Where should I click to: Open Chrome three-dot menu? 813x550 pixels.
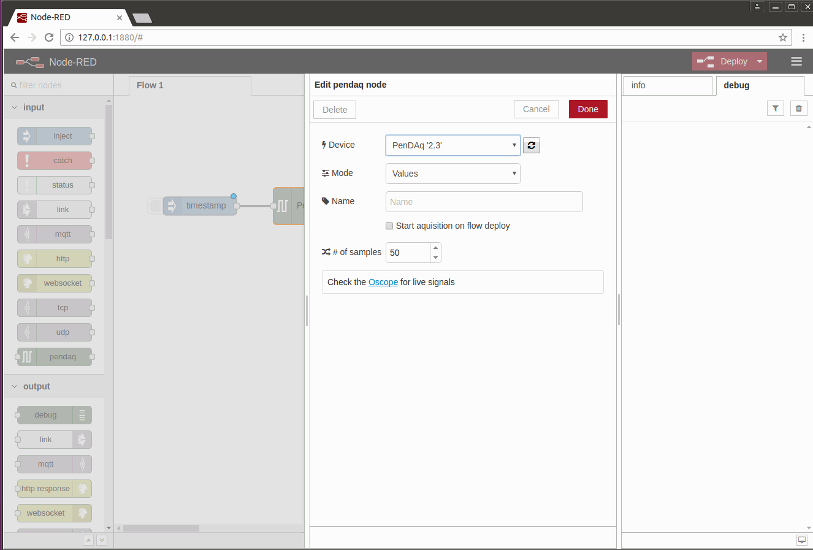click(x=803, y=37)
